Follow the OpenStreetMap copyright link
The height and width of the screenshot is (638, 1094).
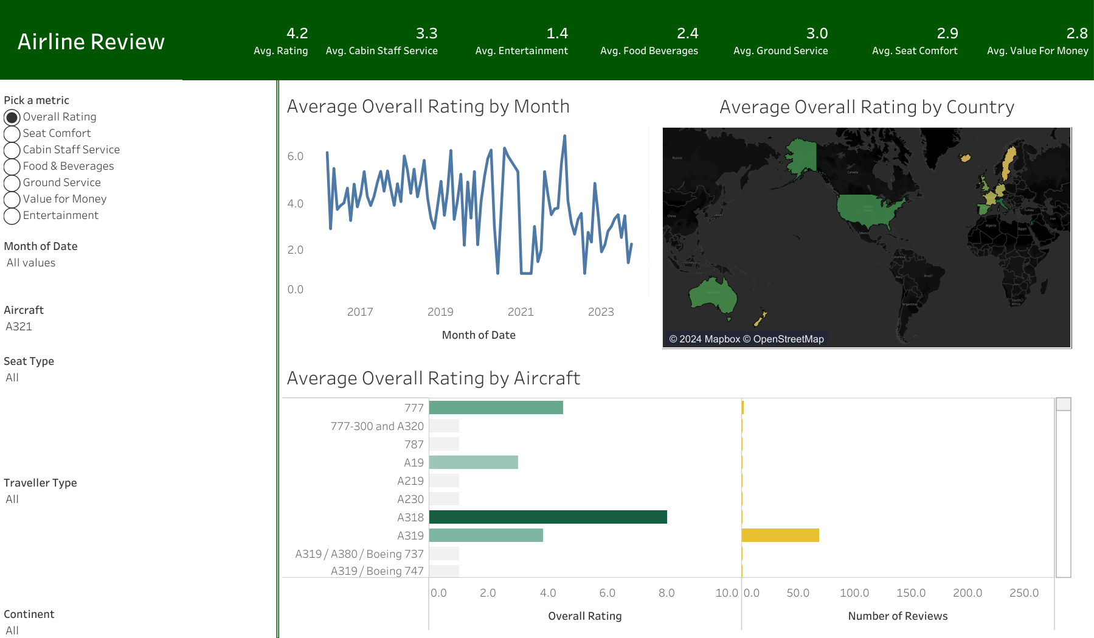pyautogui.click(x=789, y=339)
